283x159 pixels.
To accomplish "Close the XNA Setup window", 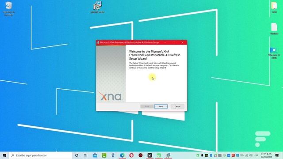I will 183,42.
